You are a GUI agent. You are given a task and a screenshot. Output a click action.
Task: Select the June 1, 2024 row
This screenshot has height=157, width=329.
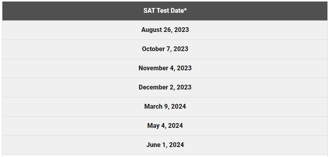click(165, 145)
